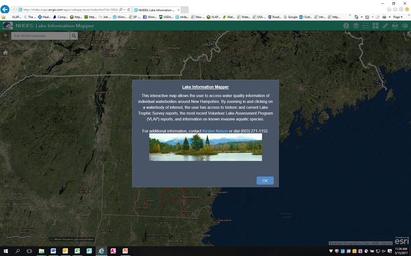The height and width of the screenshot is (256, 411).
Task: Click the NHDES logo in header
Action: (8, 26)
